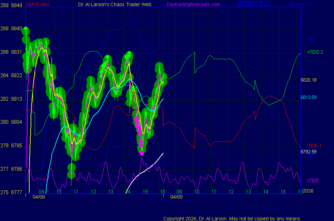Click the UT timestamp at top
This screenshot has height=221, width=334.
pos(253,2)
